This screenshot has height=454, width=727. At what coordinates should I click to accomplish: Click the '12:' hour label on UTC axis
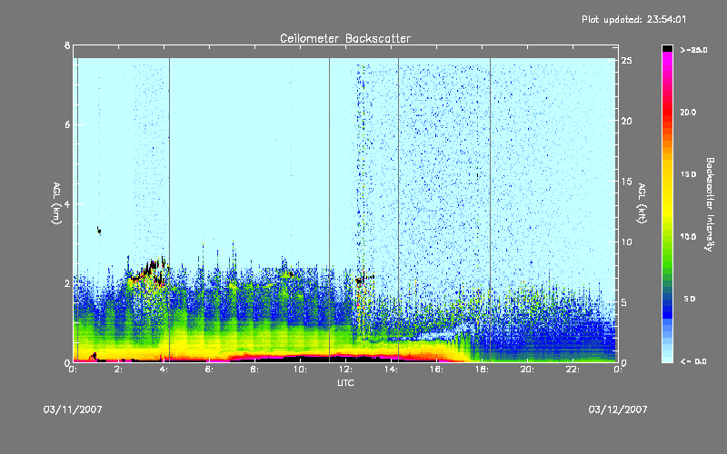pyautogui.click(x=345, y=370)
